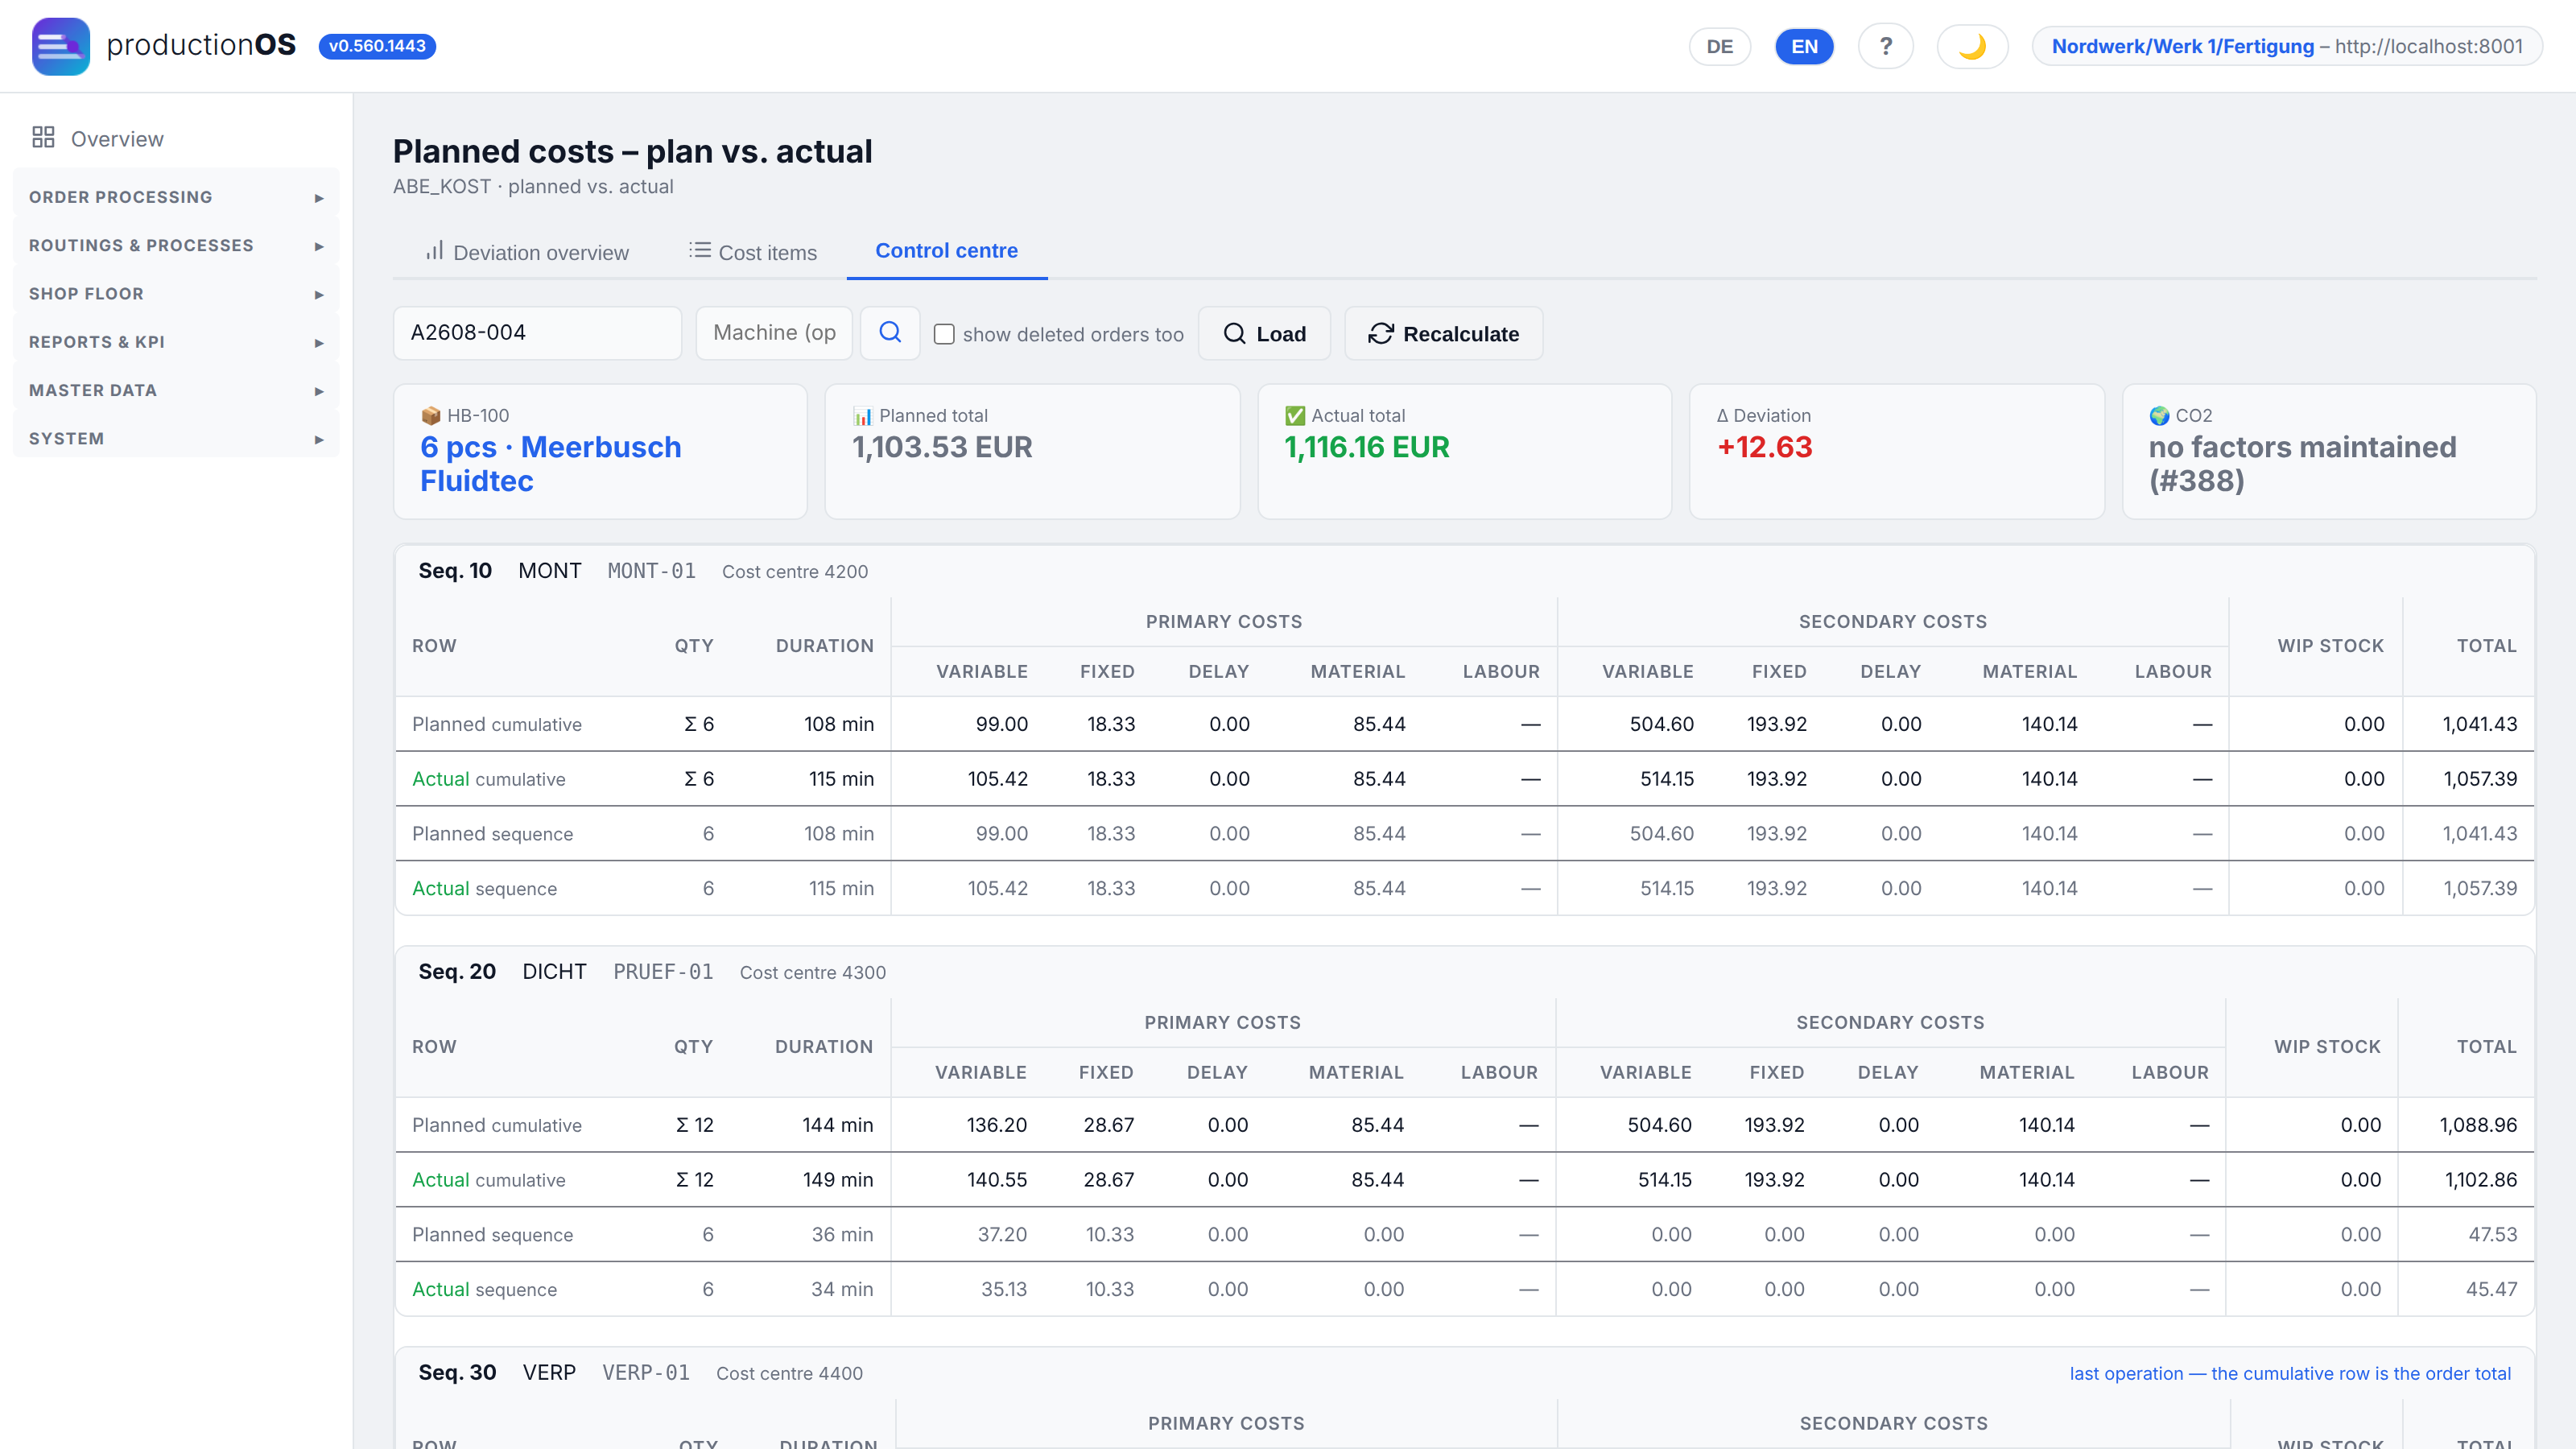Switch language to DE
Image resolution: width=2576 pixels, height=1449 pixels.
(1719, 46)
